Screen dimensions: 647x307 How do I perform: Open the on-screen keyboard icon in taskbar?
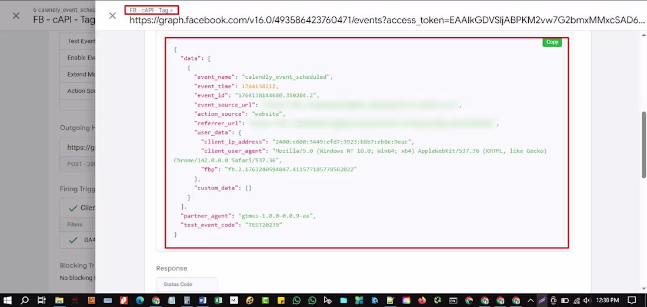[108, 301]
